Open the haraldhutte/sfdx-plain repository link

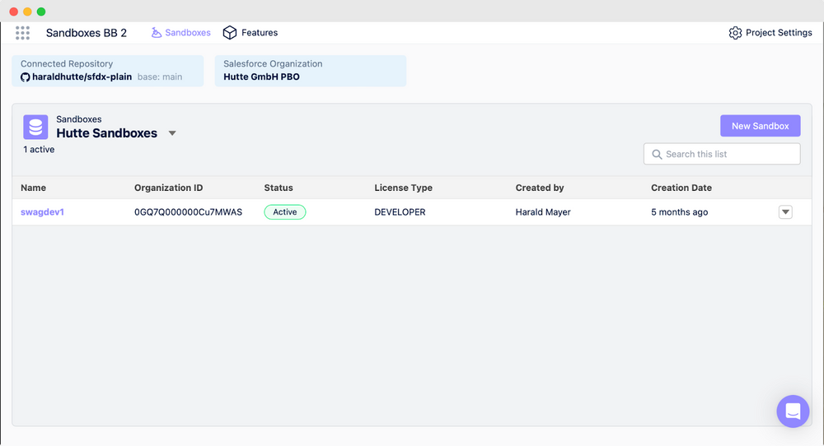pyautogui.click(x=82, y=77)
